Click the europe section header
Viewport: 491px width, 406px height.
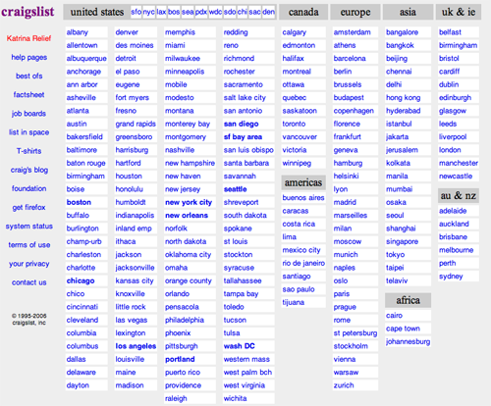355,12
